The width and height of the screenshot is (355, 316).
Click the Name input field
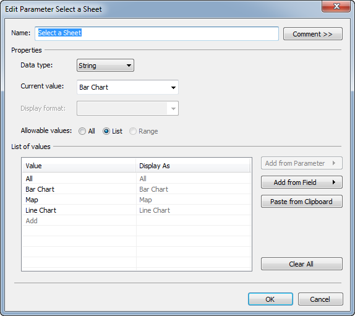(x=156, y=33)
